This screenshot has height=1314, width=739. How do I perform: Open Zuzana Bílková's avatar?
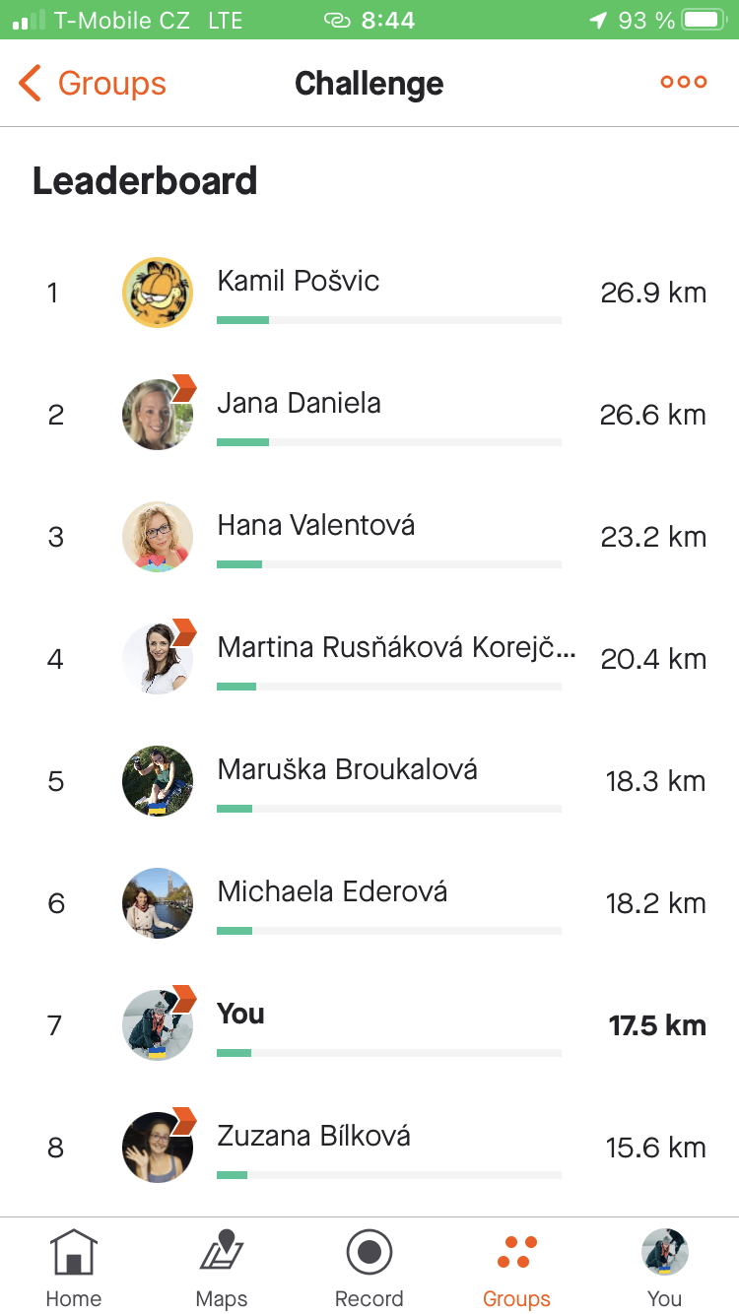(x=158, y=1148)
